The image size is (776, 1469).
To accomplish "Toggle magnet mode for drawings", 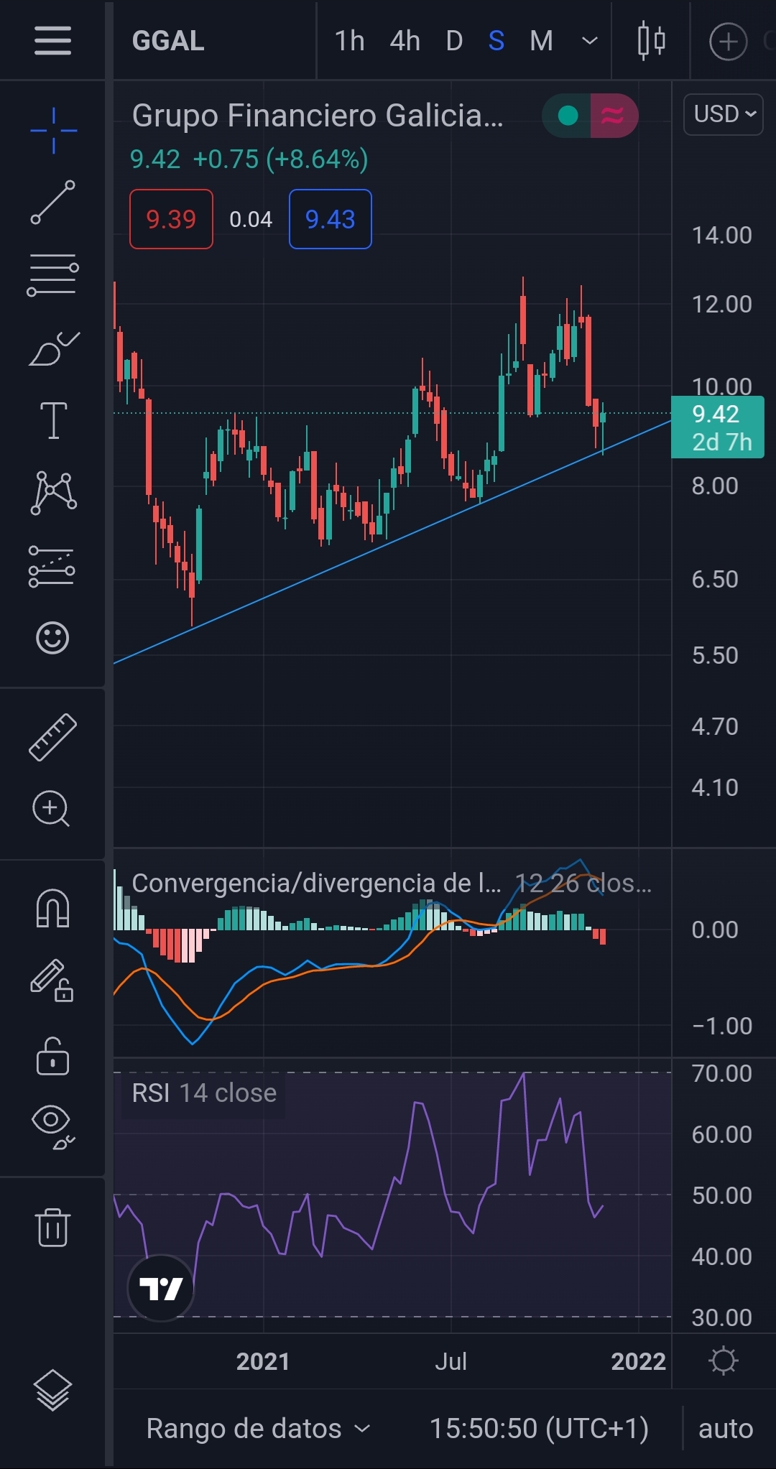I will click(x=52, y=909).
